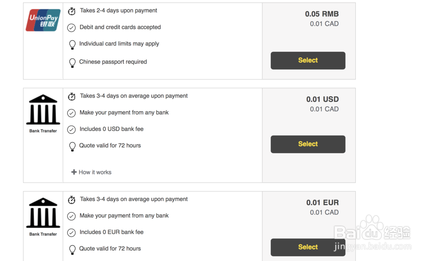
Task: Click the plus icon before 'How it works'
Action: pos(74,172)
